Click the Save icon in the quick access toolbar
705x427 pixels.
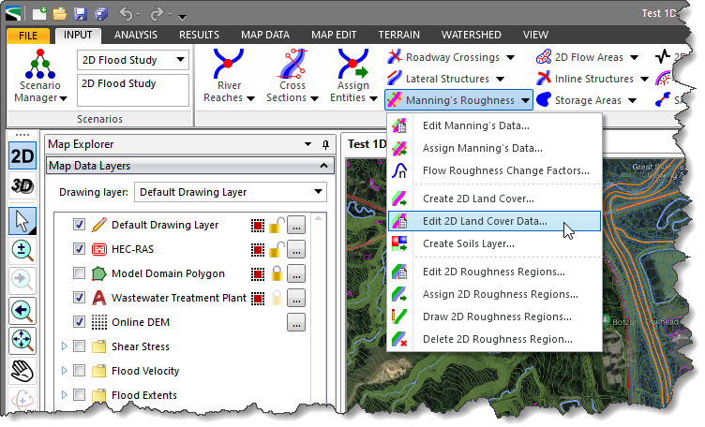point(81,14)
